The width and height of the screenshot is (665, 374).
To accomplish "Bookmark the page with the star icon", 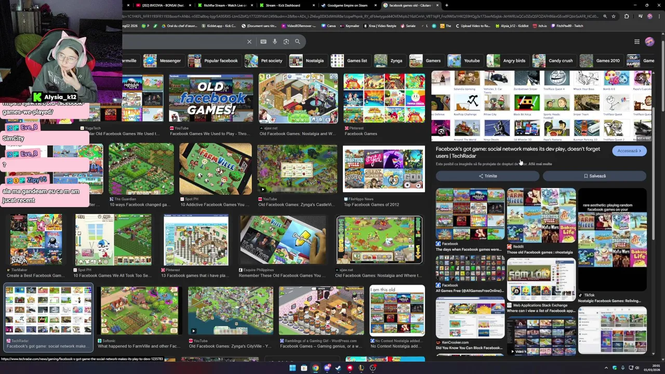I will pos(614,16).
